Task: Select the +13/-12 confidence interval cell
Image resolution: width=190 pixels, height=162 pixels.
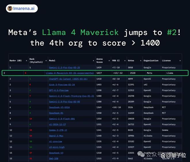Action: click(118, 73)
